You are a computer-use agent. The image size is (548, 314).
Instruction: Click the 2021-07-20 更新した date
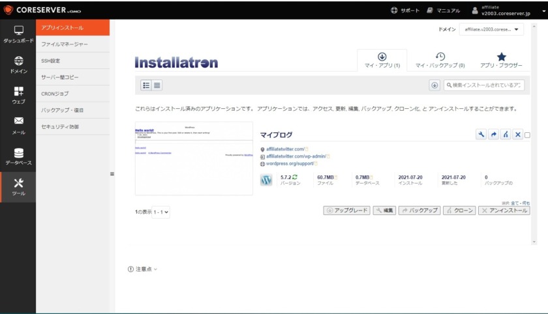click(453, 177)
